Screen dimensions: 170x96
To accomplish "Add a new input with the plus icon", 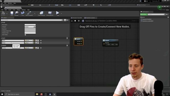I will 67,38.
